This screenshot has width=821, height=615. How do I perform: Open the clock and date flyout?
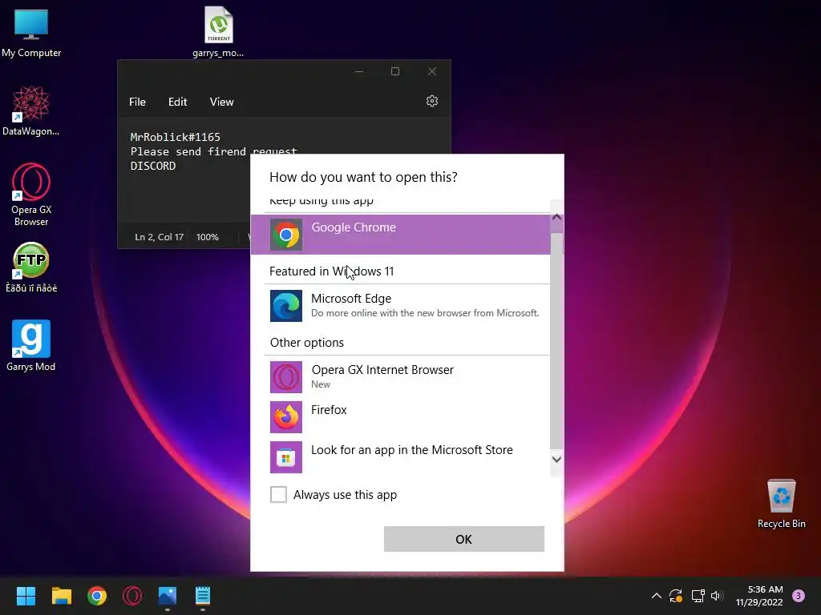point(759,596)
